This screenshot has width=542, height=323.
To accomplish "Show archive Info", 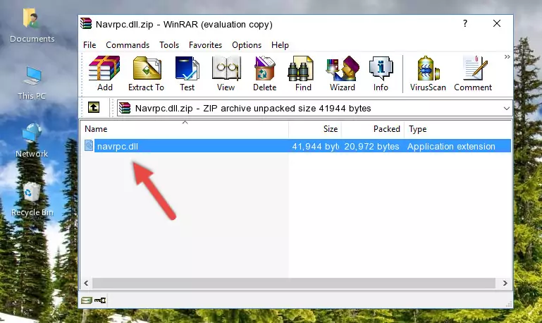I will [381, 73].
